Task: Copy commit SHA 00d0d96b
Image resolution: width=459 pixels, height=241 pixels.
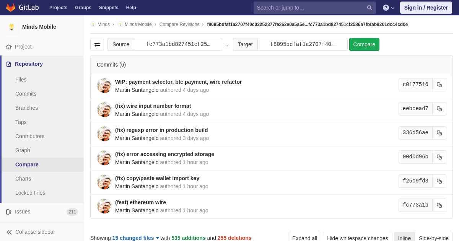Action: pyautogui.click(x=439, y=157)
